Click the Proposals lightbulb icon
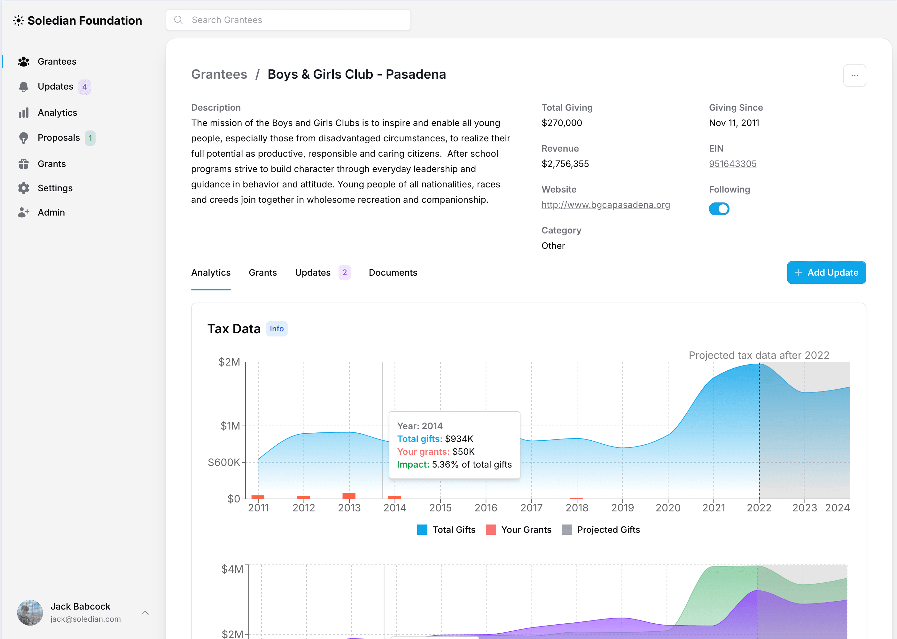This screenshot has height=639, width=897. (x=24, y=138)
